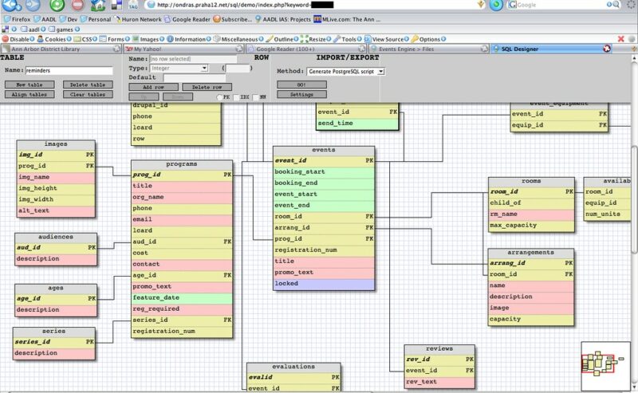Open the Firefox bookmarks folder
Screen dimensions: 638x393
pyautogui.click(x=17, y=19)
